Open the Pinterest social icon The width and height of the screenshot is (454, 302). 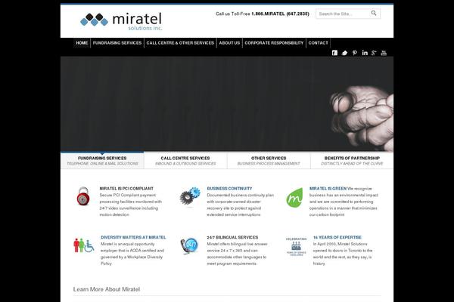354,53
